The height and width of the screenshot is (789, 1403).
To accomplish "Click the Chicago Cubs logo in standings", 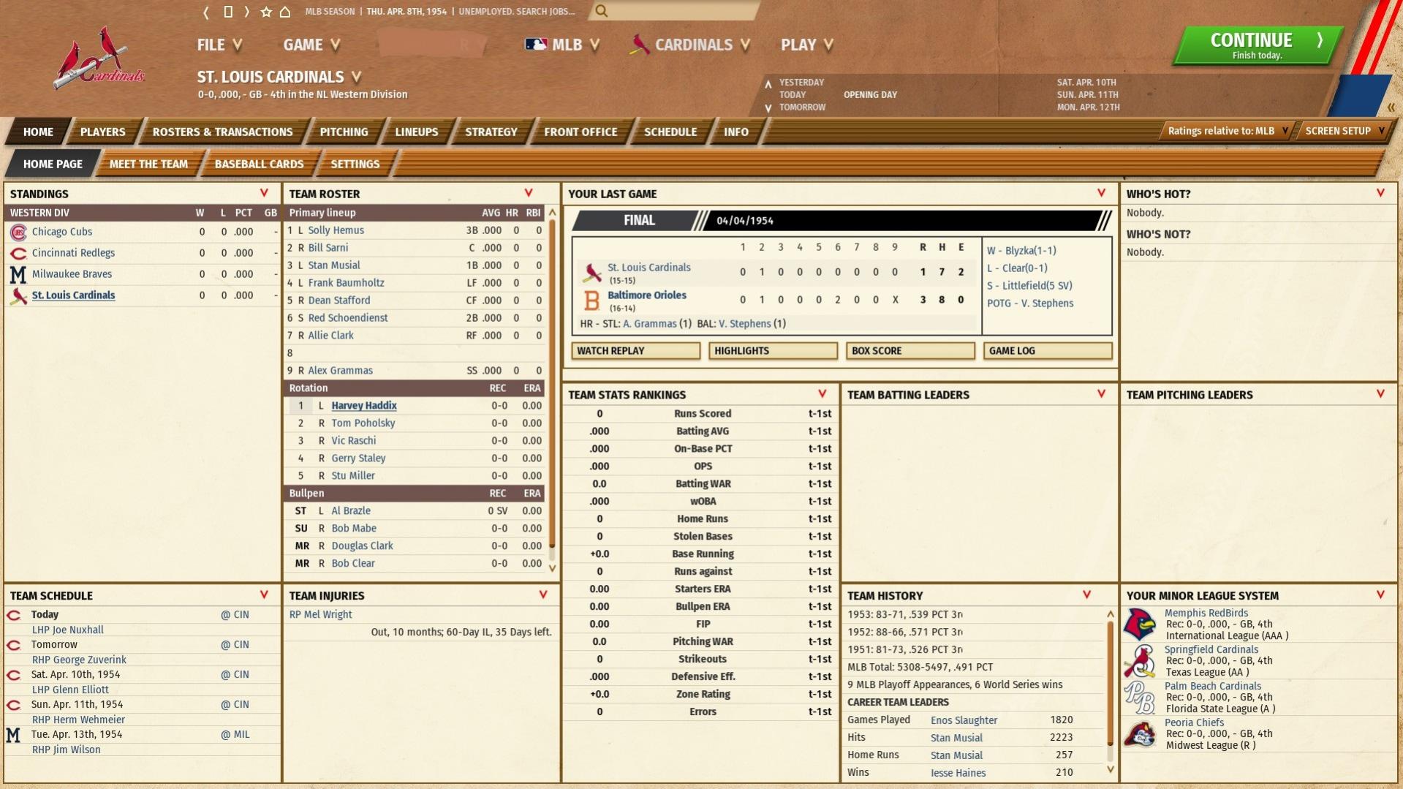I will pyautogui.click(x=18, y=232).
